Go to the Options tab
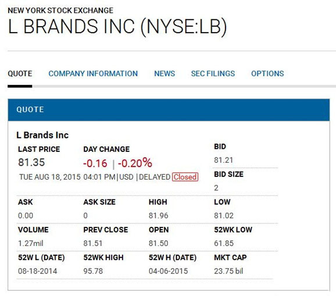Screen dimensions: 336x296 coord(267,73)
